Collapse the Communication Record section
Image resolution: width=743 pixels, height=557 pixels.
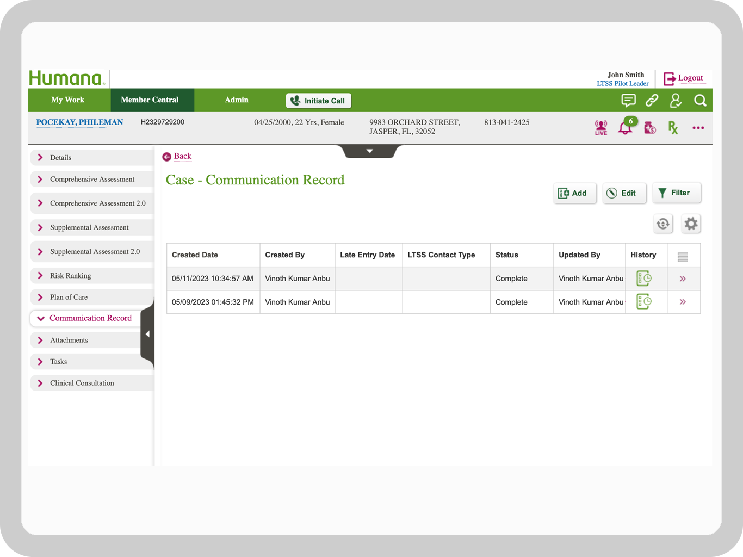[x=90, y=318]
